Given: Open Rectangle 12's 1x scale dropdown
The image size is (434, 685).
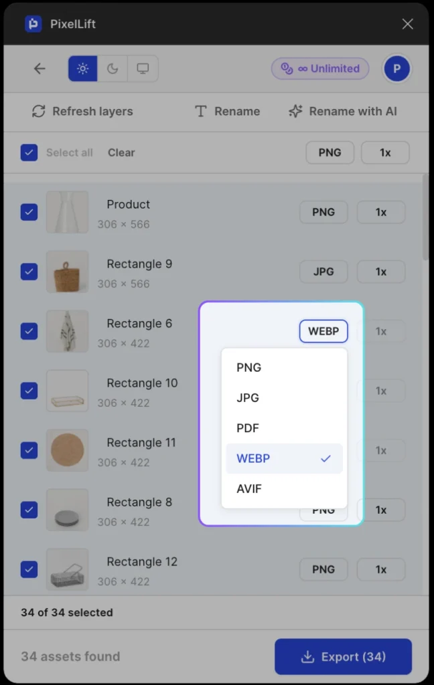Looking at the screenshot, I should [381, 569].
